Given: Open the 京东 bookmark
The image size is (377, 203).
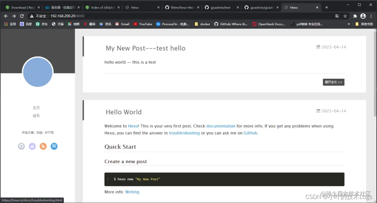Looking at the screenshot, I should click(x=42, y=24).
